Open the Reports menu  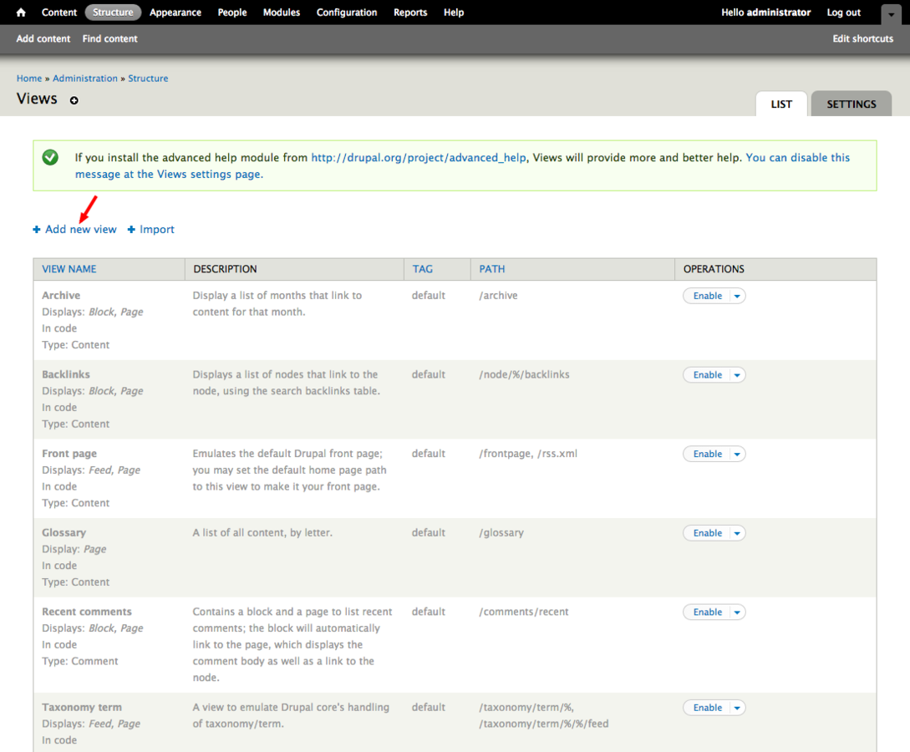pyautogui.click(x=410, y=13)
